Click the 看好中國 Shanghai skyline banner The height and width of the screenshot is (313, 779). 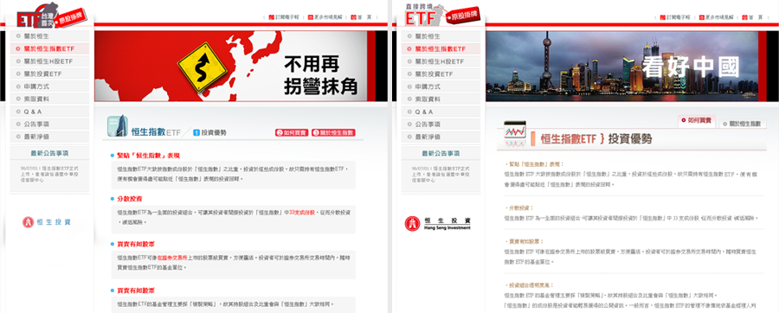click(x=622, y=67)
